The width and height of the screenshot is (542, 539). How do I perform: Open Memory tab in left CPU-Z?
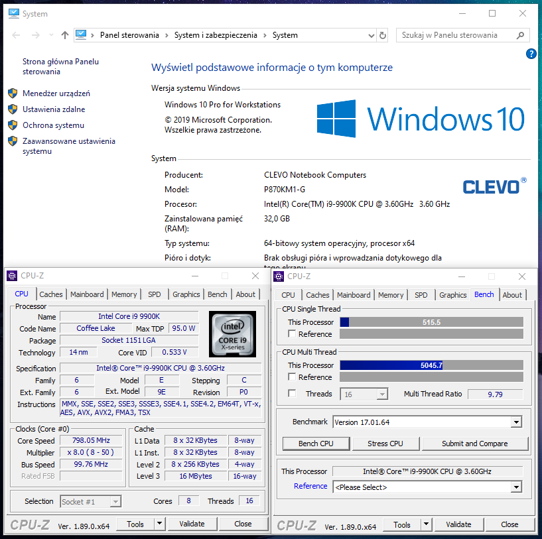coord(124,294)
